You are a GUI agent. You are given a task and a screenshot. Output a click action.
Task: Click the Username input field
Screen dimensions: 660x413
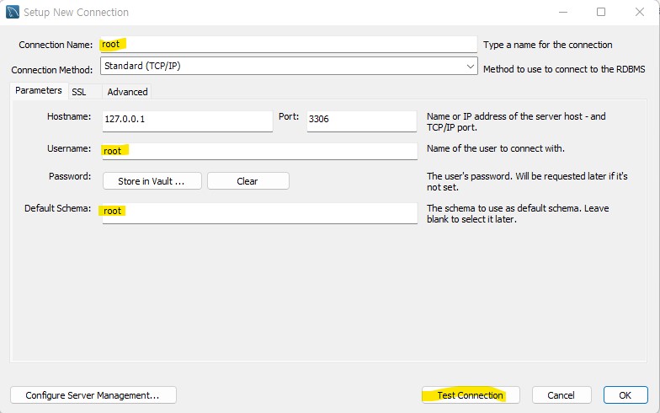[x=260, y=152]
